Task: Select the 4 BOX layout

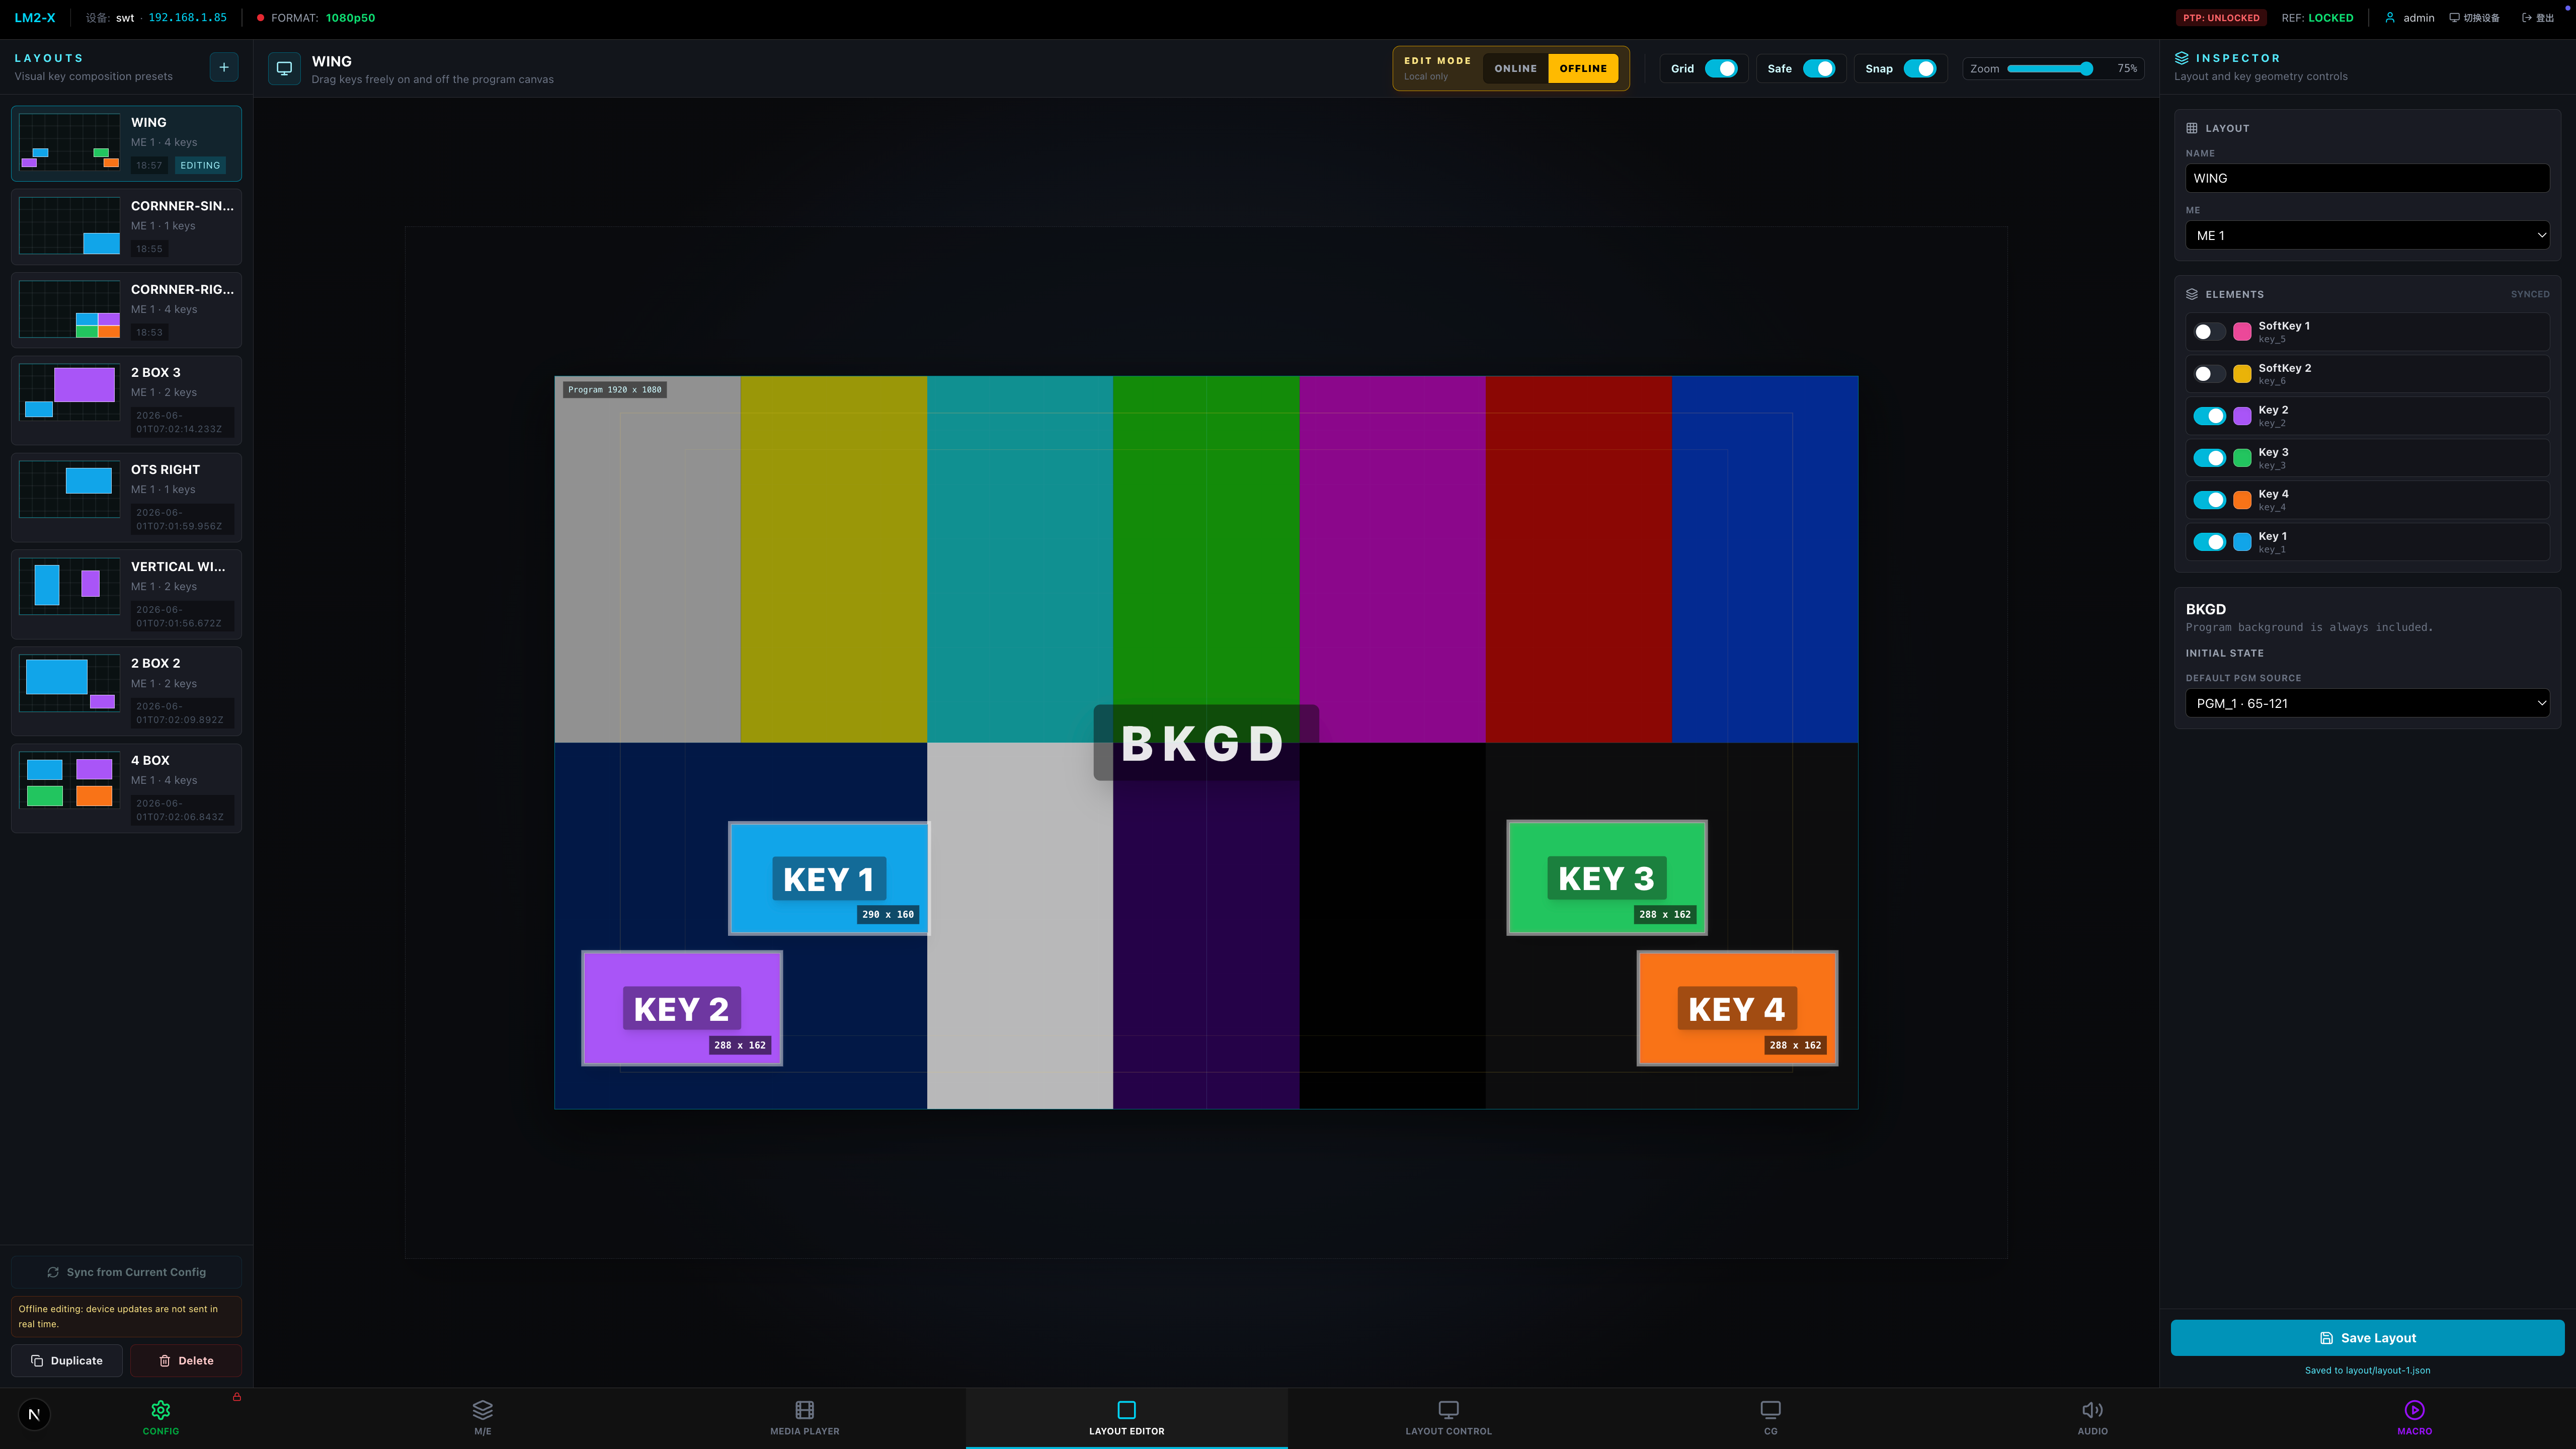Action: 126,788
